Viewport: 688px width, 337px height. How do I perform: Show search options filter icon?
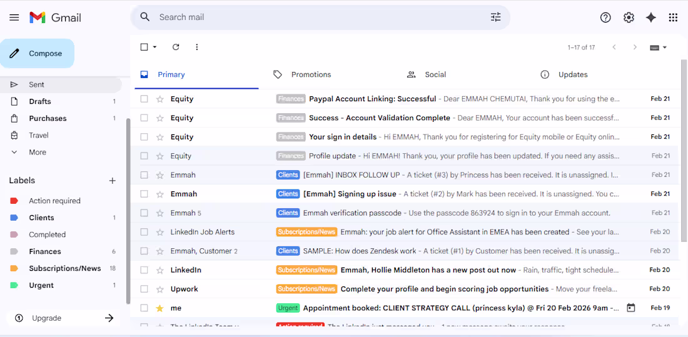click(x=496, y=17)
